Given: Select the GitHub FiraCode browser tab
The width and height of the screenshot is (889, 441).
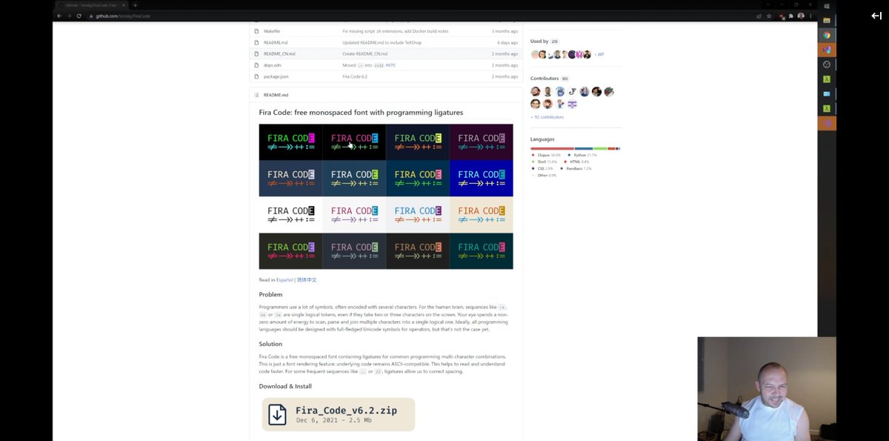Looking at the screenshot, I should click(93, 5).
